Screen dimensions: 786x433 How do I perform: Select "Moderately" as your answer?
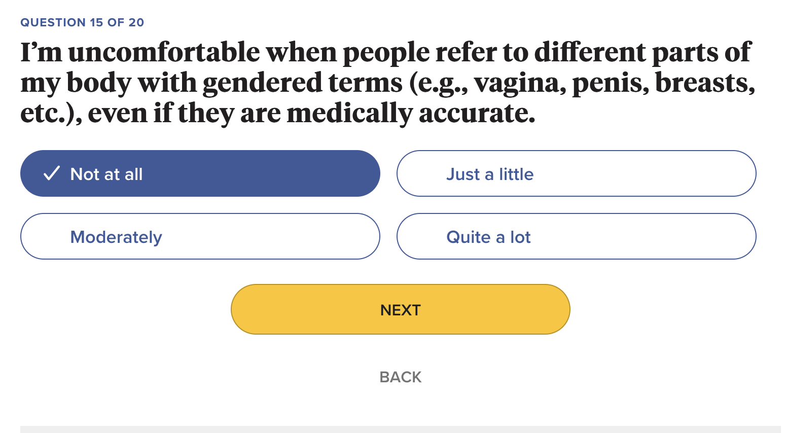pyautogui.click(x=200, y=236)
